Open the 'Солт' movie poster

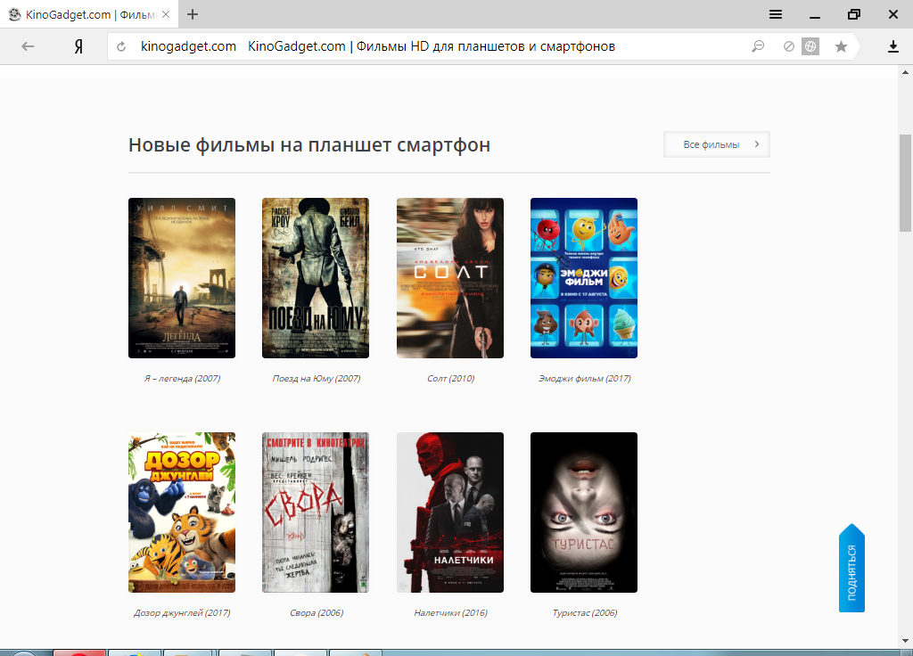pyautogui.click(x=450, y=278)
